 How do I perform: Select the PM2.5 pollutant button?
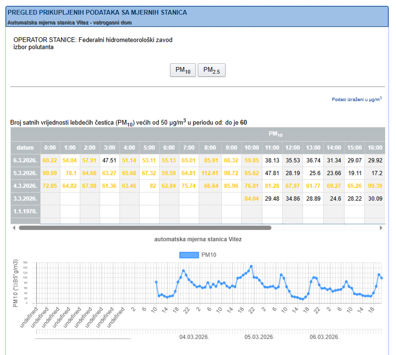coord(211,70)
